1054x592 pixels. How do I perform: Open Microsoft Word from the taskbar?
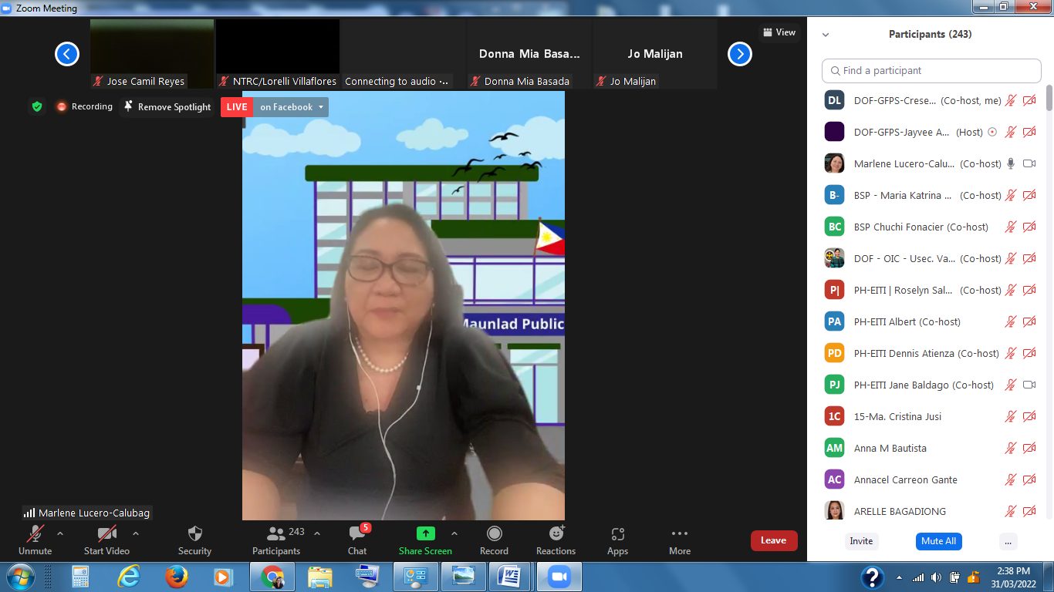coord(510,577)
